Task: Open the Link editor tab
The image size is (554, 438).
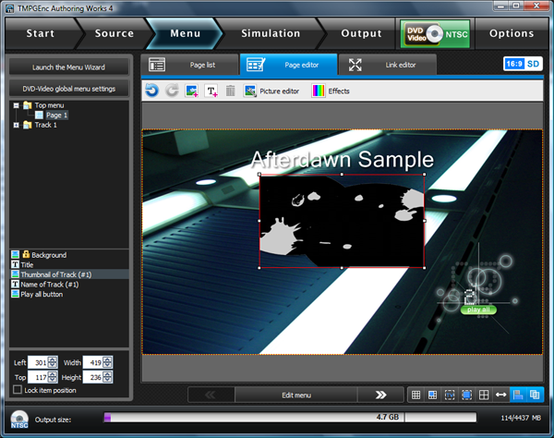Action: [x=388, y=65]
